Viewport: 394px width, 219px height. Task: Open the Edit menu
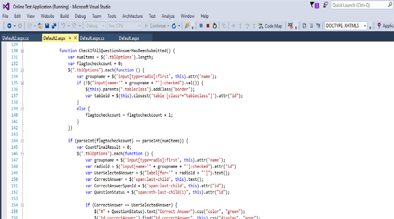tap(17, 16)
